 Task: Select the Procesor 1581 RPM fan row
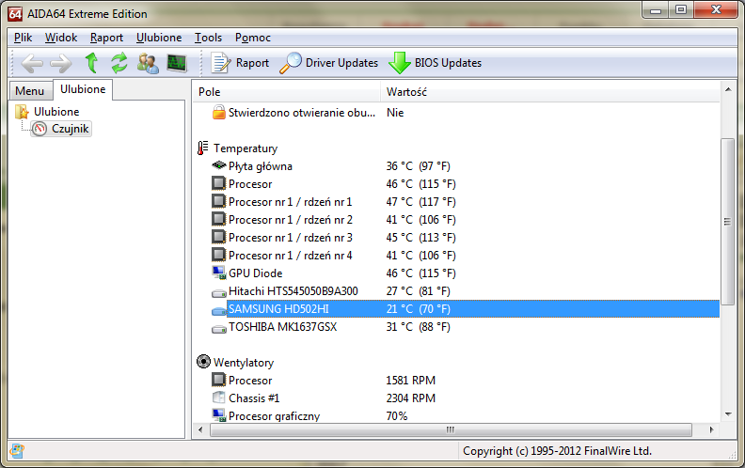(456, 381)
